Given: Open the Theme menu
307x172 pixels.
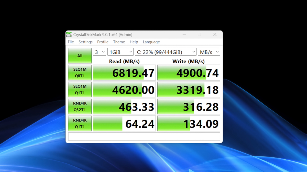Looking at the screenshot, I should click(119, 42).
